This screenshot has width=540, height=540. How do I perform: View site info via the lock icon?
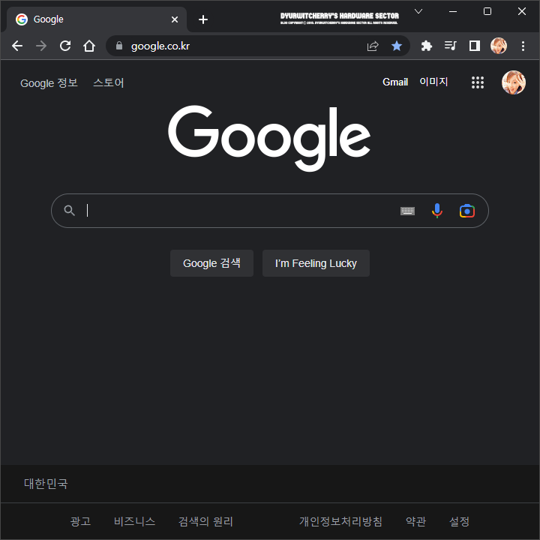(x=119, y=46)
